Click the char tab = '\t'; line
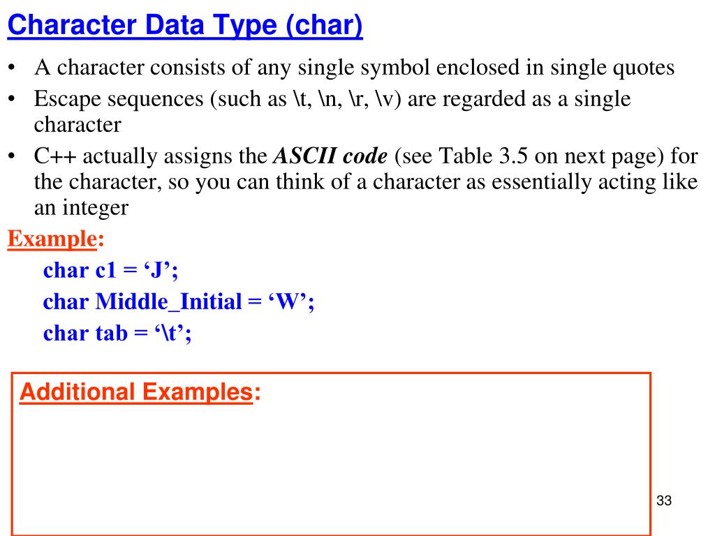715x536 pixels. point(117,333)
